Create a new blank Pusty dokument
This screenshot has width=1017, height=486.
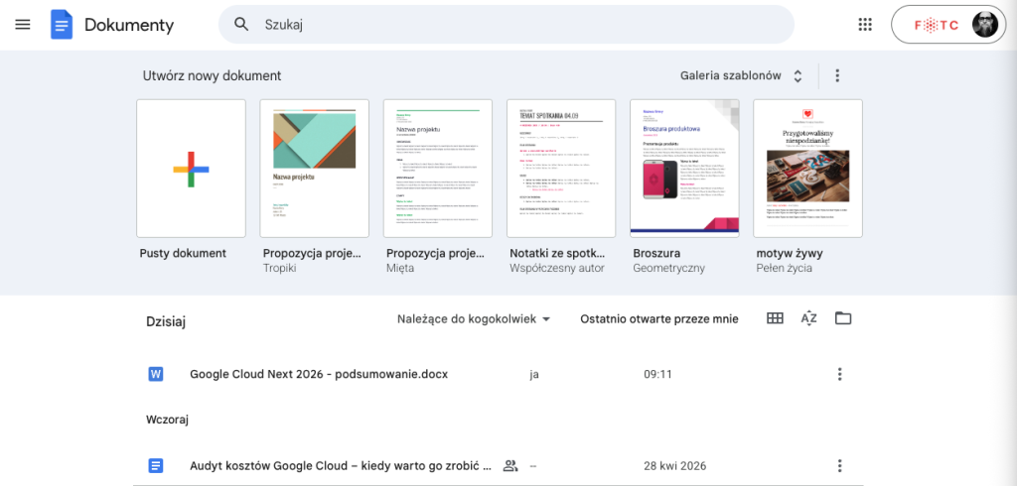(x=191, y=169)
